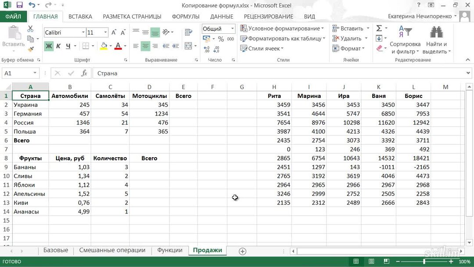Open the font name Calibri dropdown
Viewport: 474px width, 267px height.
(83, 32)
